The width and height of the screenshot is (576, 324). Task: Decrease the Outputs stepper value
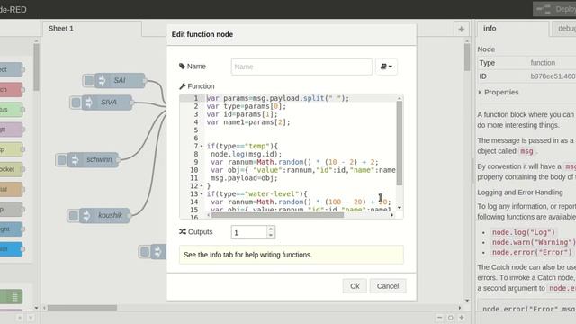(271, 236)
